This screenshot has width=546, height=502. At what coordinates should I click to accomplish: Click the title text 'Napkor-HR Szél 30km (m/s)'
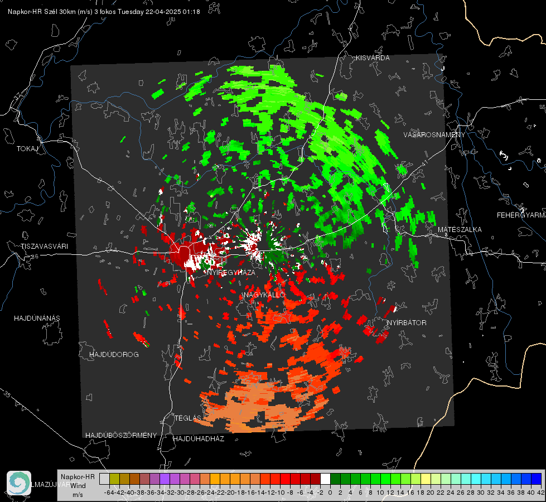click(x=50, y=12)
